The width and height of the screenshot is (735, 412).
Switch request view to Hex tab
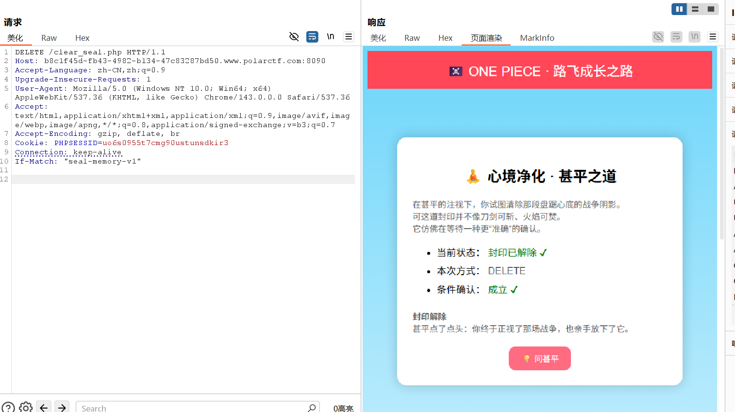tap(82, 38)
